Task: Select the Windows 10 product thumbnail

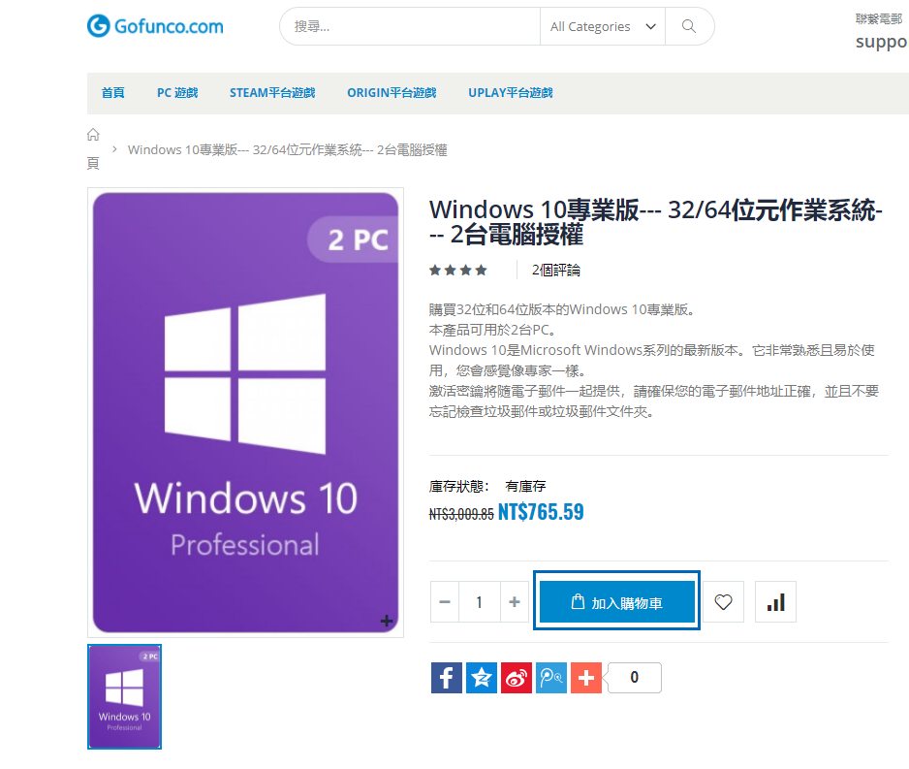Action: coord(125,696)
